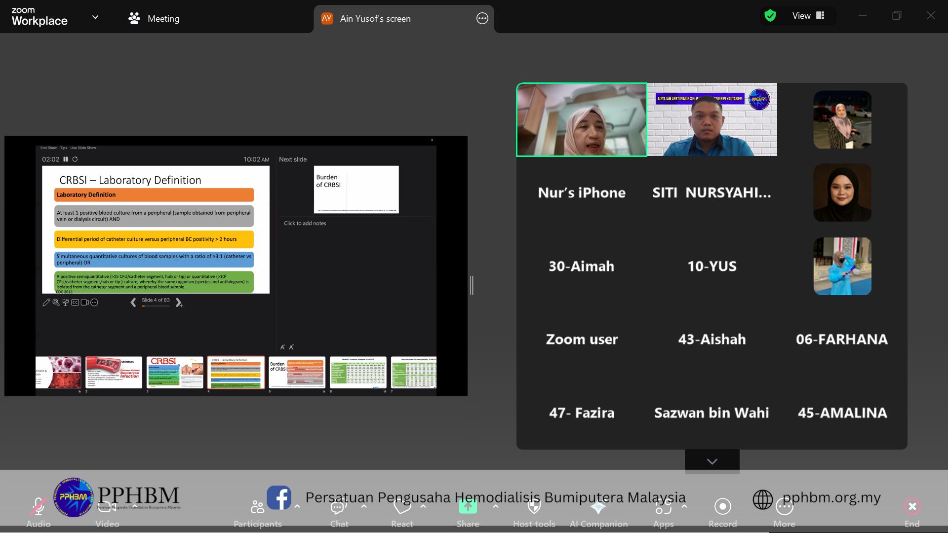Open the More options in the toolbar
This screenshot has height=533, width=948.
pos(784,513)
